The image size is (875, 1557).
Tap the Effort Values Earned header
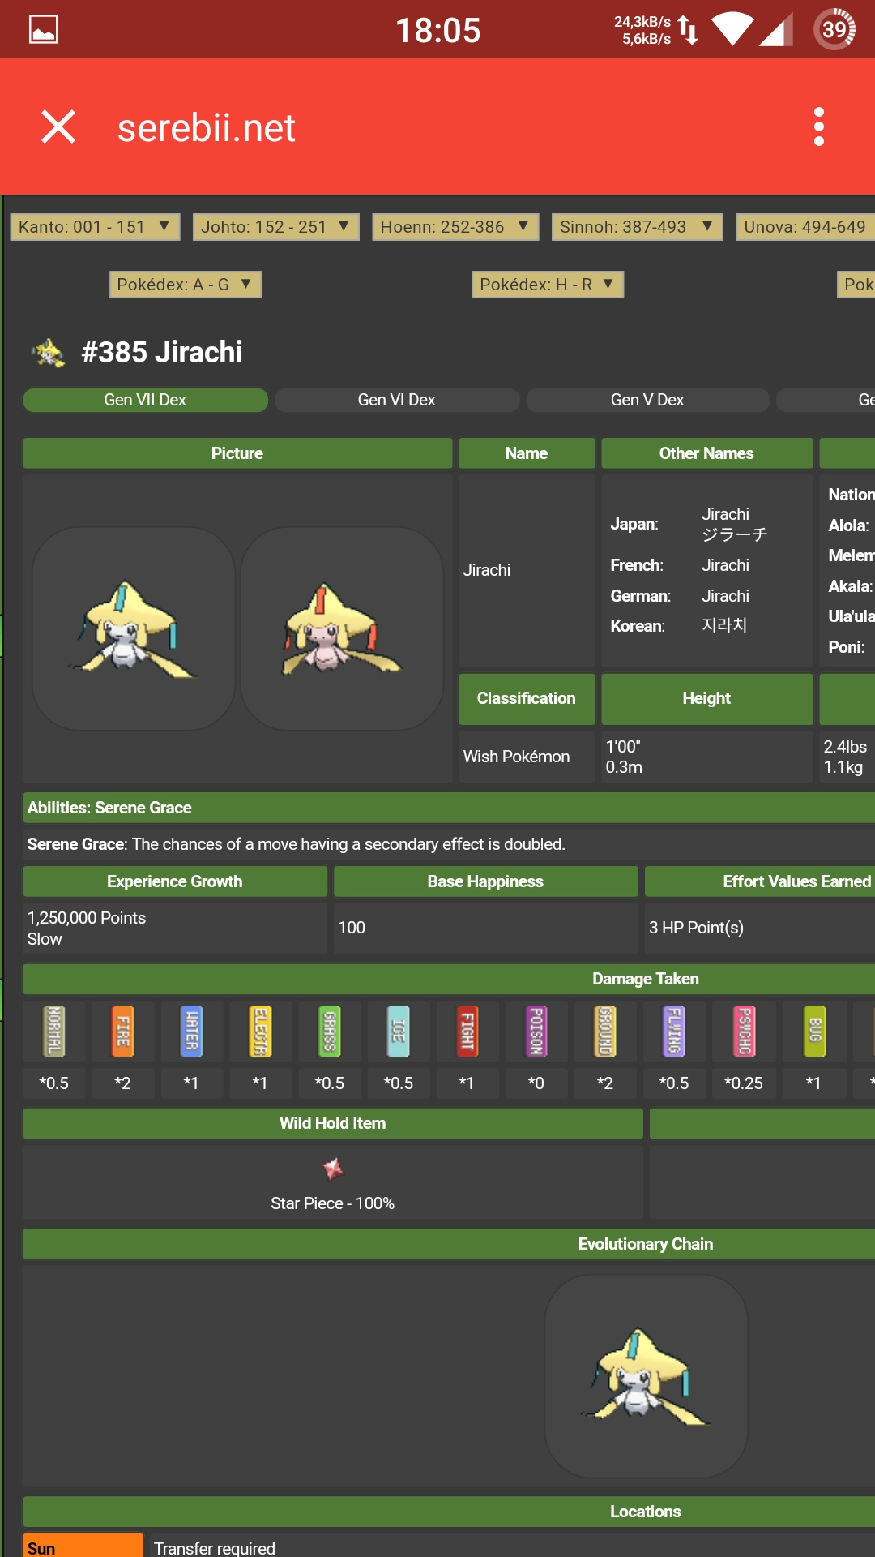coord(760,881)
